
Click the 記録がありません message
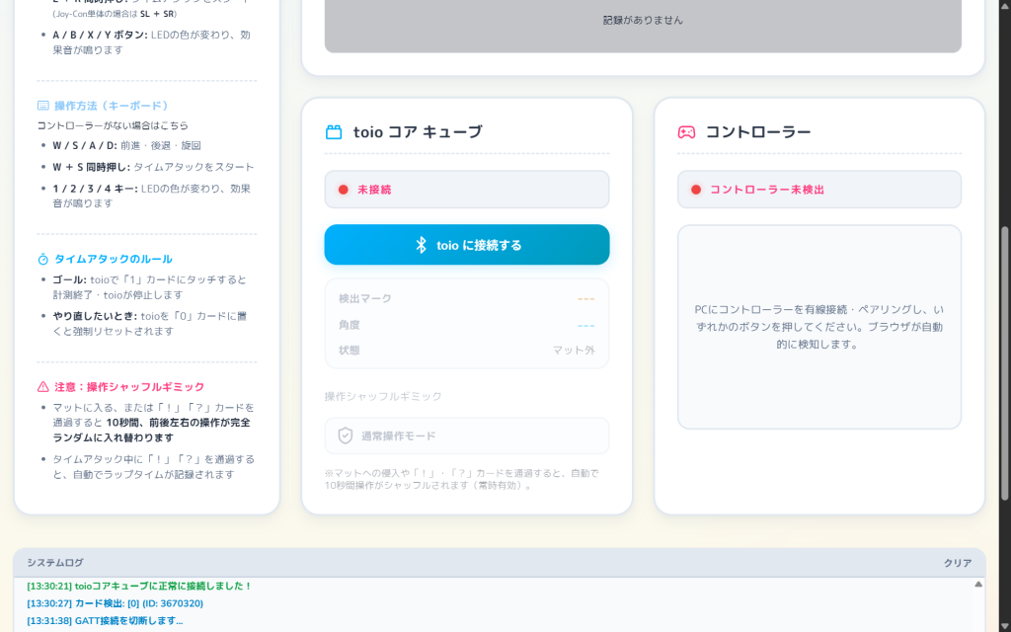643,20
